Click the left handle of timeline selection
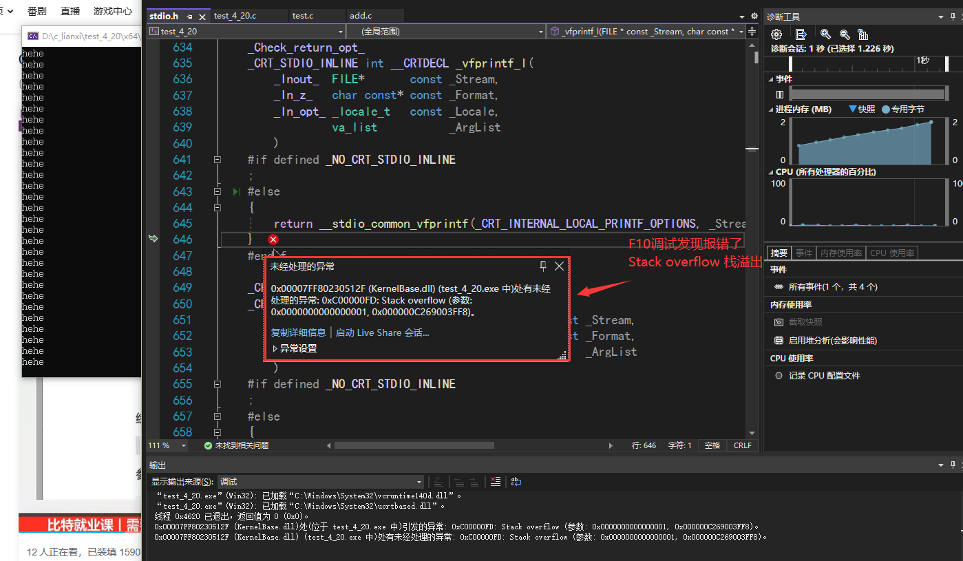The width and height of the screenshot is (963, 561). point(790,63)
